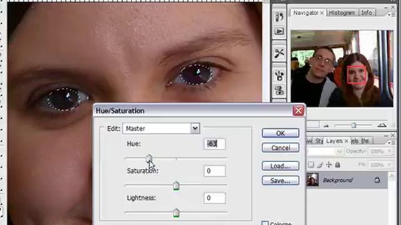Image resolution: width=401 pixels, height=225 pixels.
Task: Click the Hue slider handle
Action: (x=149, y=158)
